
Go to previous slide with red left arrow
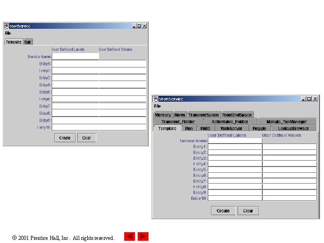[x=130, y=236]
